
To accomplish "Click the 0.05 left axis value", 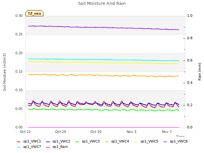I will [x=19, y=109].
